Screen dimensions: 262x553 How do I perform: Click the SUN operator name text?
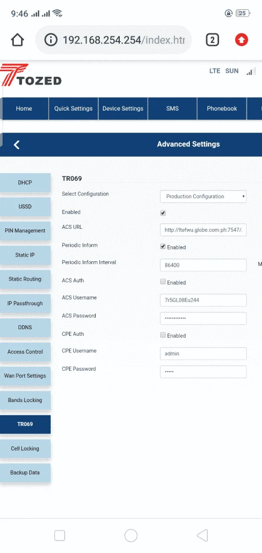[232, 71]
